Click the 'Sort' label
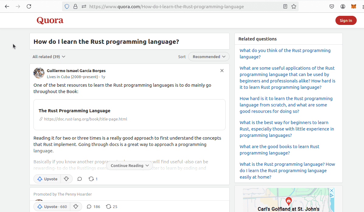 click(x=182, y=57)
